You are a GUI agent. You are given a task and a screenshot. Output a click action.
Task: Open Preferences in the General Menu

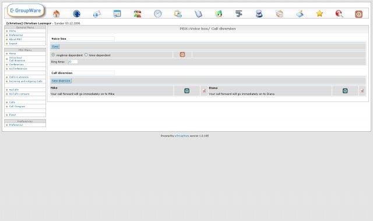16,35
